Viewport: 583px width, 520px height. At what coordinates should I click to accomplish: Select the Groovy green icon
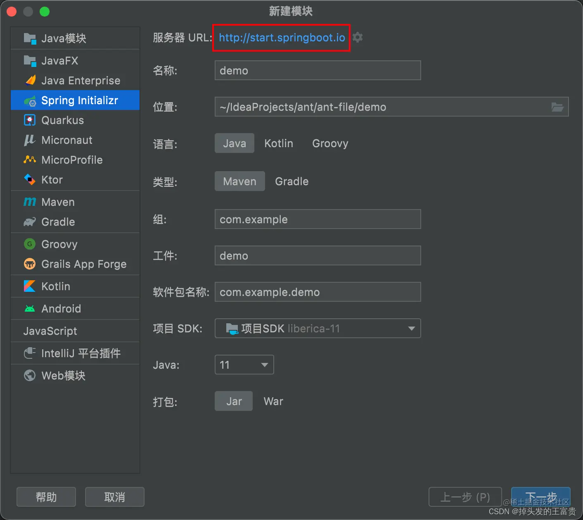pyautogui.click(x=30, y=244)
